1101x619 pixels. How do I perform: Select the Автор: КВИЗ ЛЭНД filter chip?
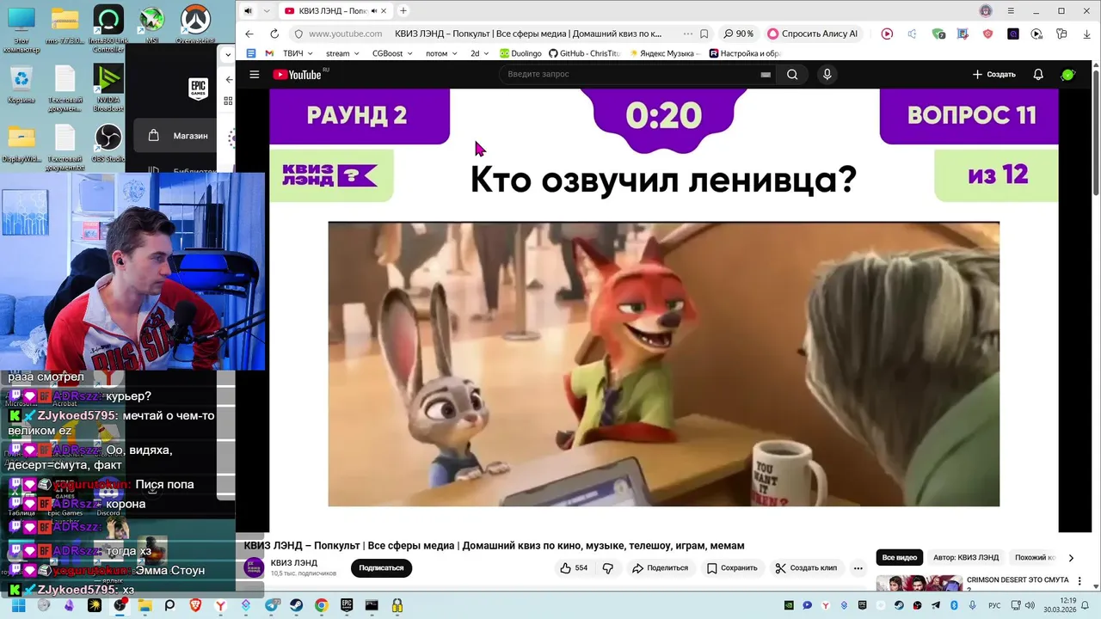point(966,558)
